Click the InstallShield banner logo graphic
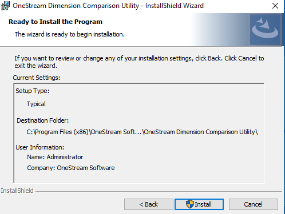The height and width of the screenshot is (214, 285). click(x=265, y=30)
